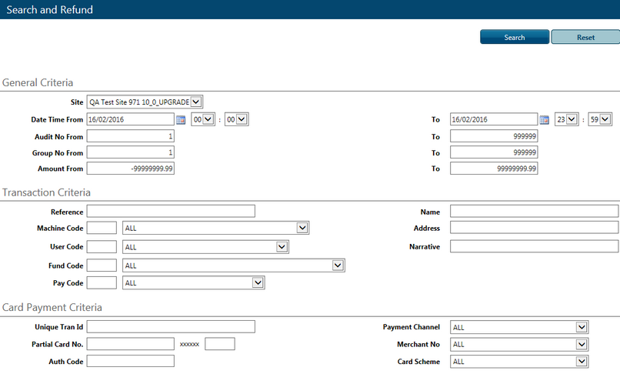This screenshot has width=620, height=374.
Task: Click the Search button
Action: point(515,38)
